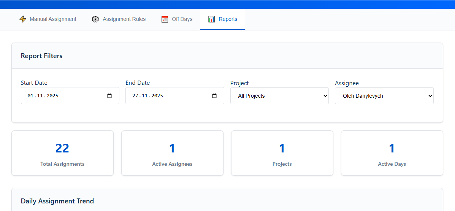Click the Active Assignees stat card
The height and width of the screenshot is (211, 455).
pyautogui.click(x=172, y=153)
